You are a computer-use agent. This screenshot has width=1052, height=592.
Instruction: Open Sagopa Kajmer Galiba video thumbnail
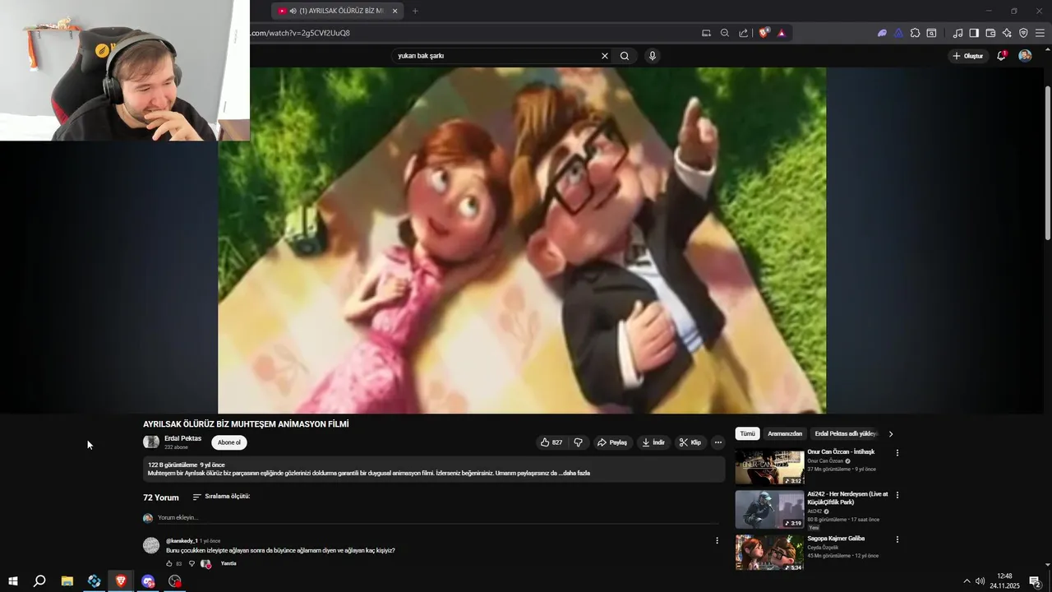point(769,553)
